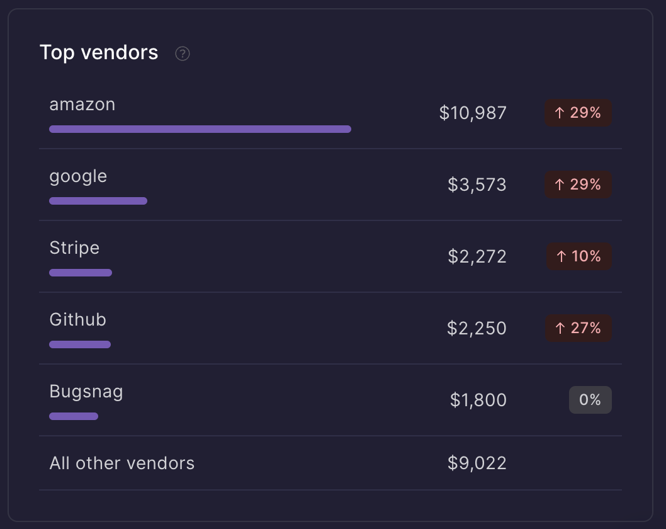This screenshot has width=666, height=529.
Task: Click the Top vendors heading
Action: click(99, 52)
